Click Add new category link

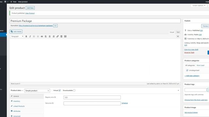point(192,76)
